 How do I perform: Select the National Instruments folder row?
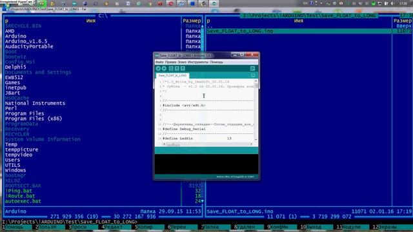(x=35, y=103)
